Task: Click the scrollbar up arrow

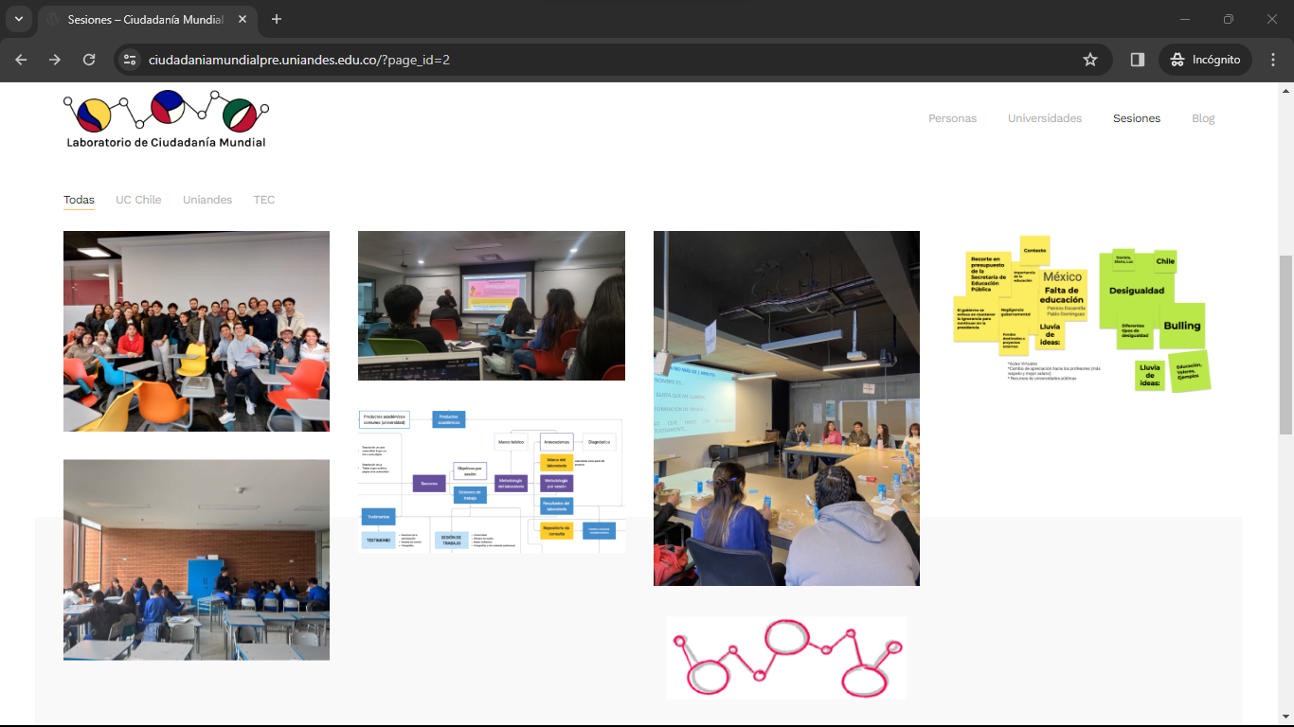Action: pos(1285,90)
